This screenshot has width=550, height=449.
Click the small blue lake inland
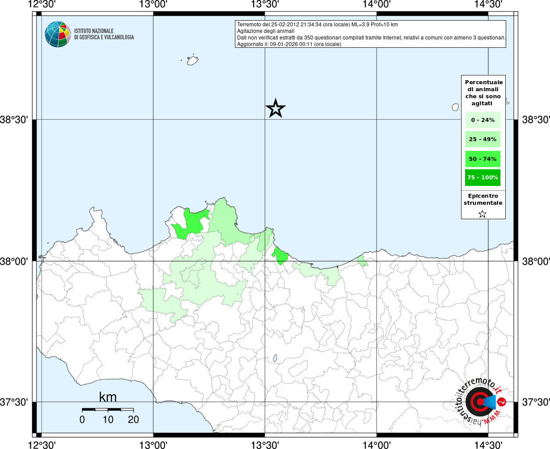275,358
